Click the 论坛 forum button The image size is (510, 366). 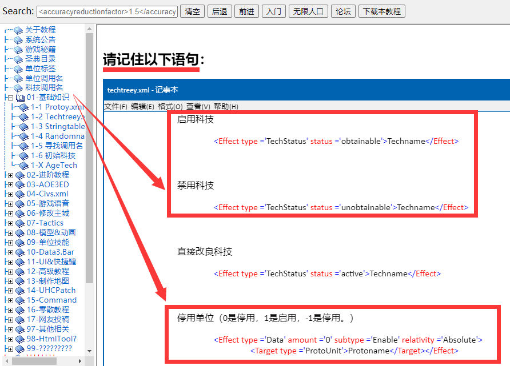pyautogui.click(x=343, y=11)
